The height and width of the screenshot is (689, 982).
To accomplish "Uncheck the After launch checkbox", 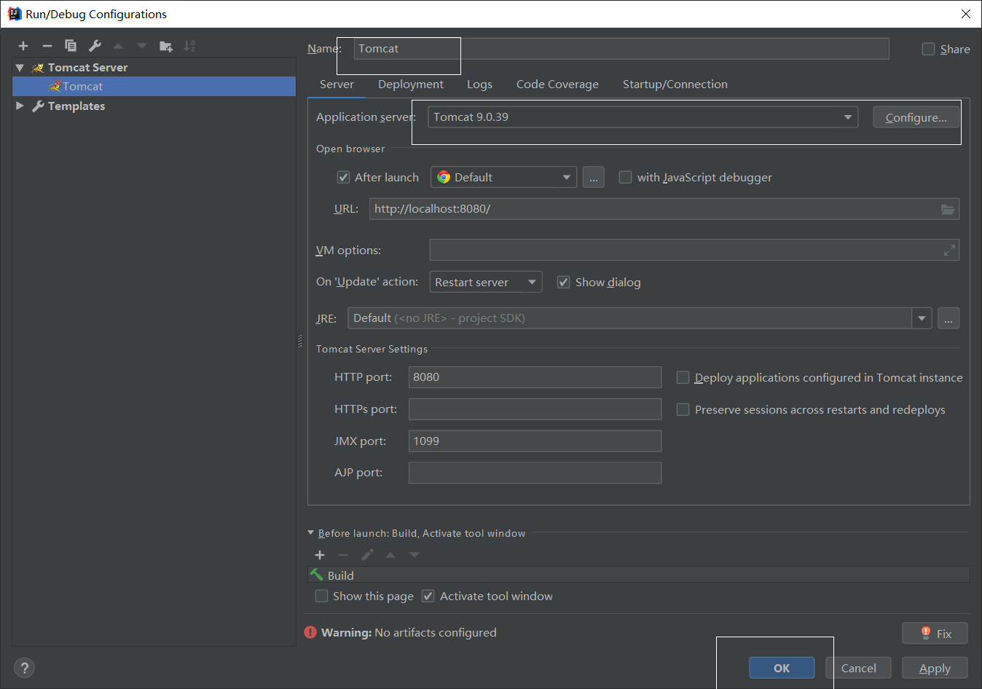I will [x=343, y=177].
